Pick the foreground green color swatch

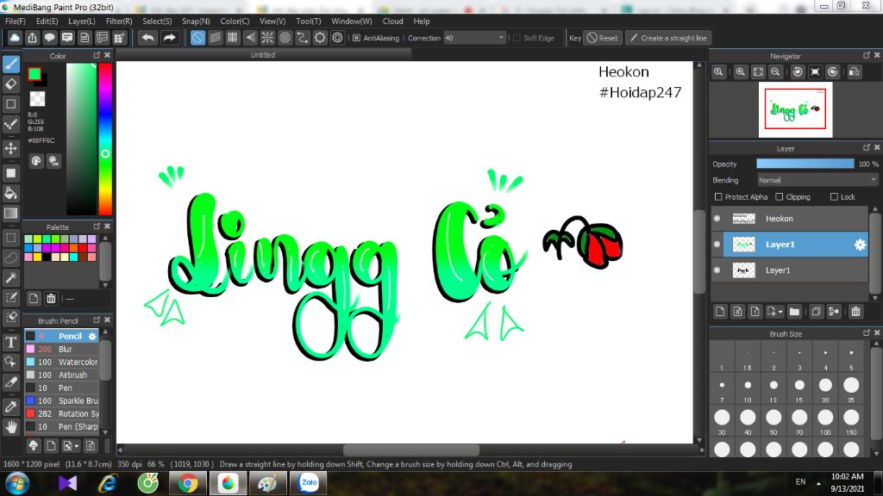34,74
